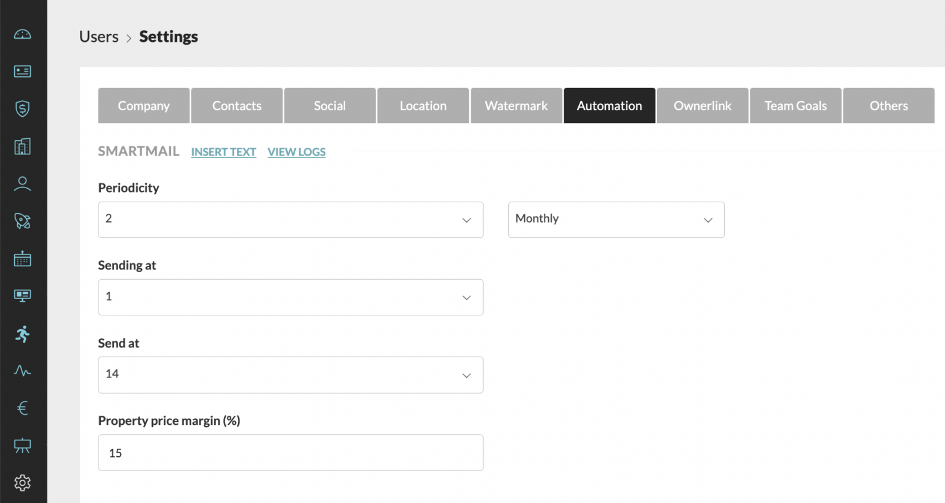The width and height of the screenshot is (945, 503).
Task: Click the running person sidebar icon
Action: [23, 334]
